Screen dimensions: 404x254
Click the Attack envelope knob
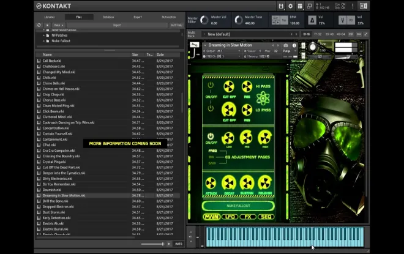pos(211,184)
